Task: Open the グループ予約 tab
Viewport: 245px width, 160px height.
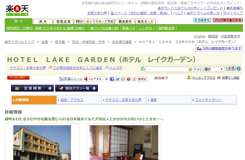Action: pyautogui.click(x=105, y=21)
